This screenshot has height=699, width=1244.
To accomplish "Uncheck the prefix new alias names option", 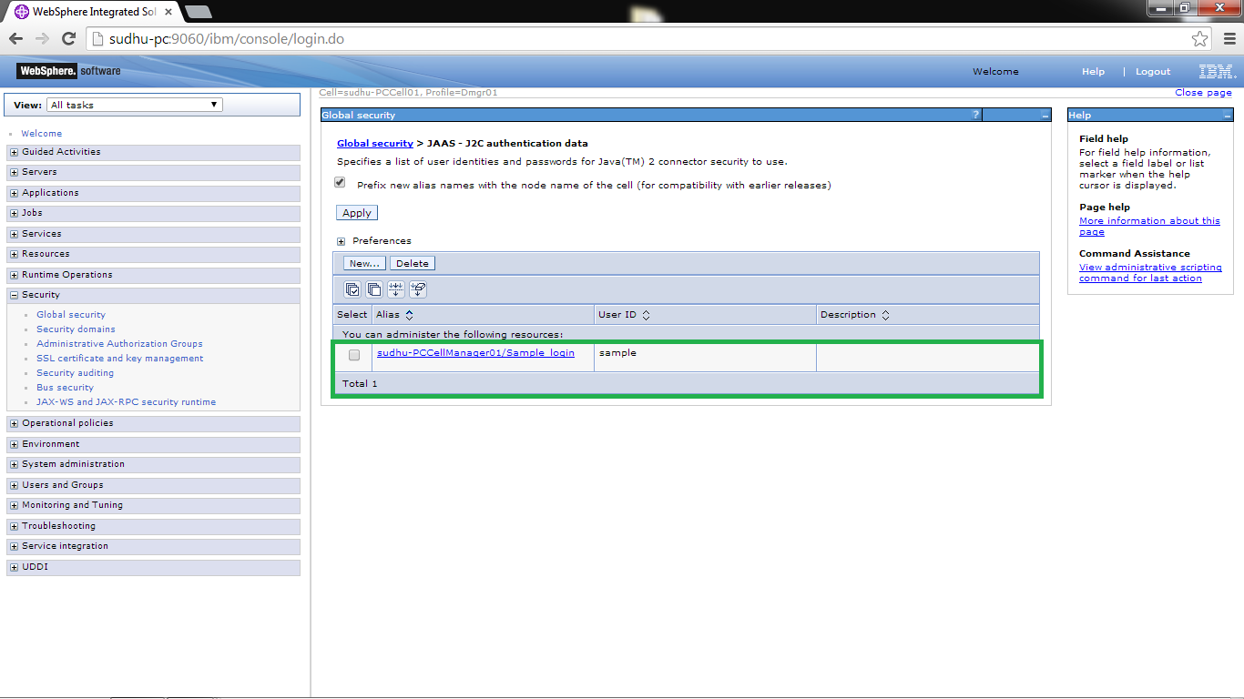I will coord(340,182).
